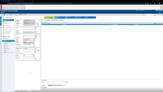The image size is (163, 92).
Task: Click the second blue process stage box
Action: tap(60, 17)
